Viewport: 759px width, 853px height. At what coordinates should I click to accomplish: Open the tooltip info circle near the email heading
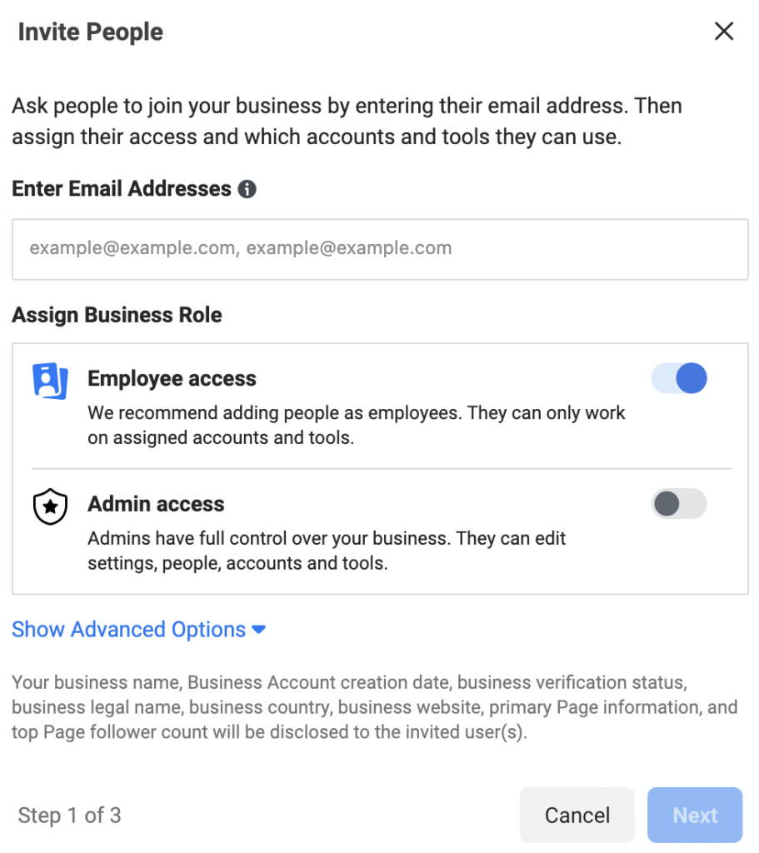[249, 188]
